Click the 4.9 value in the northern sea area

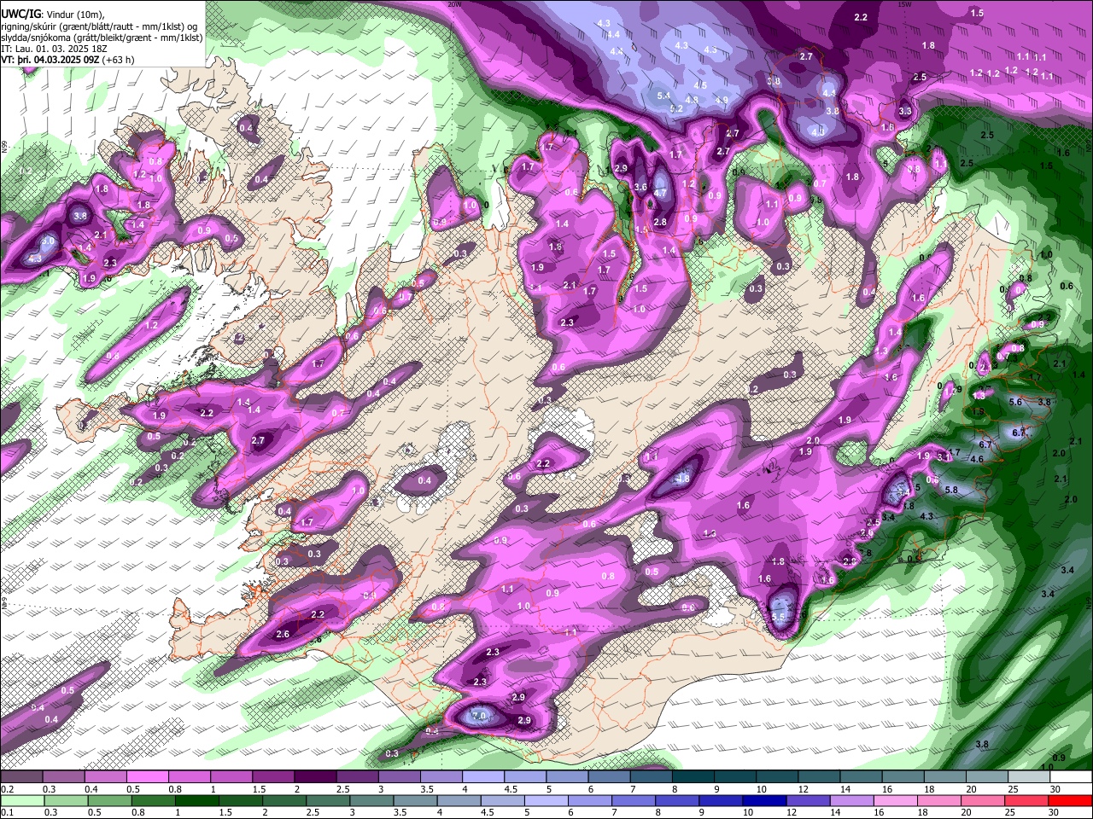[722, 100]
